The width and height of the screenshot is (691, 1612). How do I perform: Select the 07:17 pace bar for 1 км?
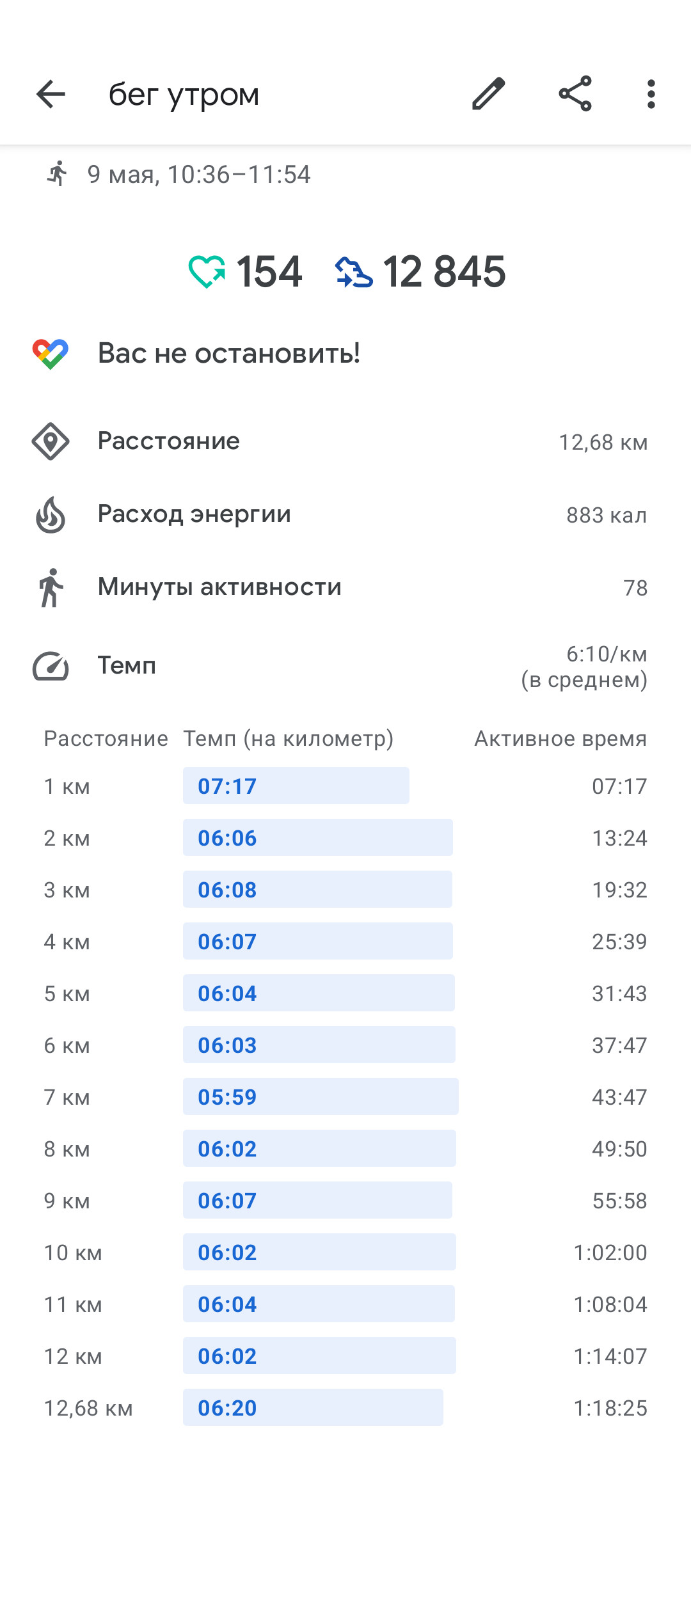click(x=296, y=786)
